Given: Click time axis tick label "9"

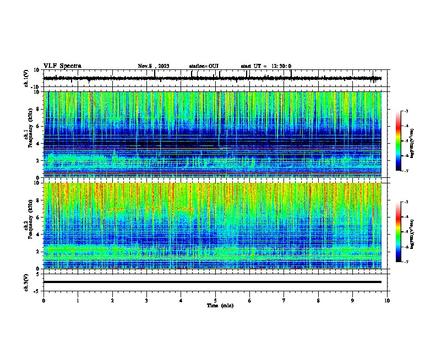Looking at the screenshot, I should pos(352,301).
